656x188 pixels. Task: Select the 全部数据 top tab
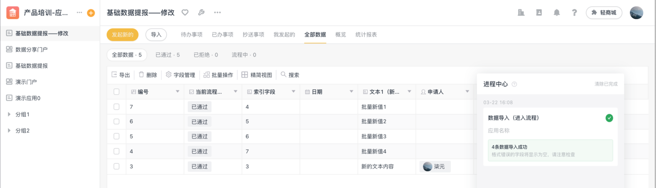tap(315, 35)
